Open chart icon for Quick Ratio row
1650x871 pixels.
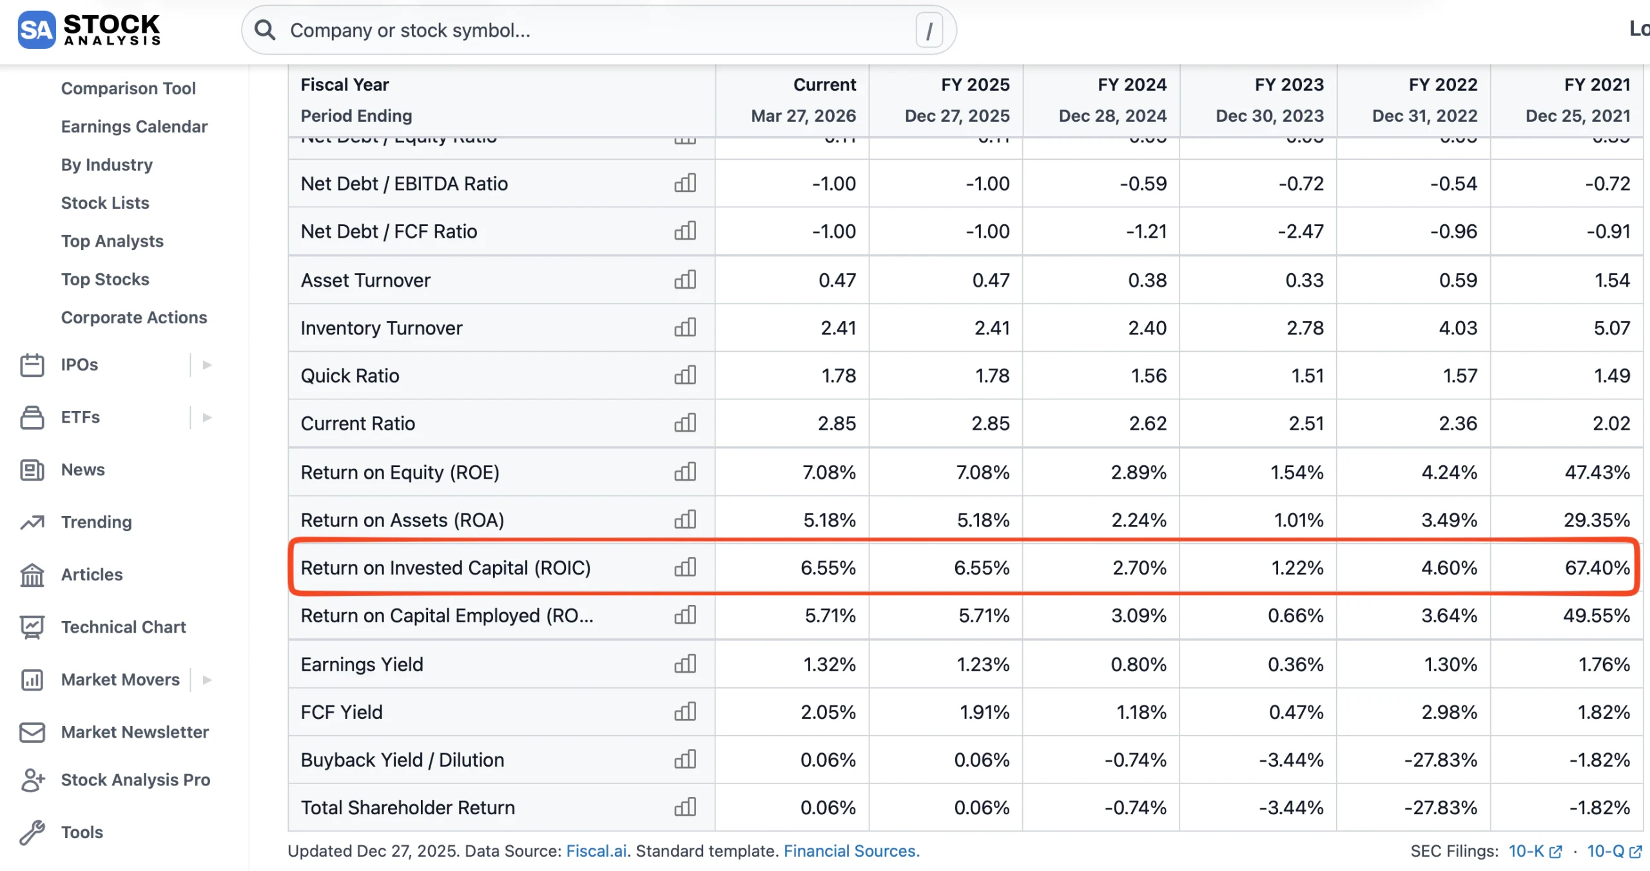point(685,376)
